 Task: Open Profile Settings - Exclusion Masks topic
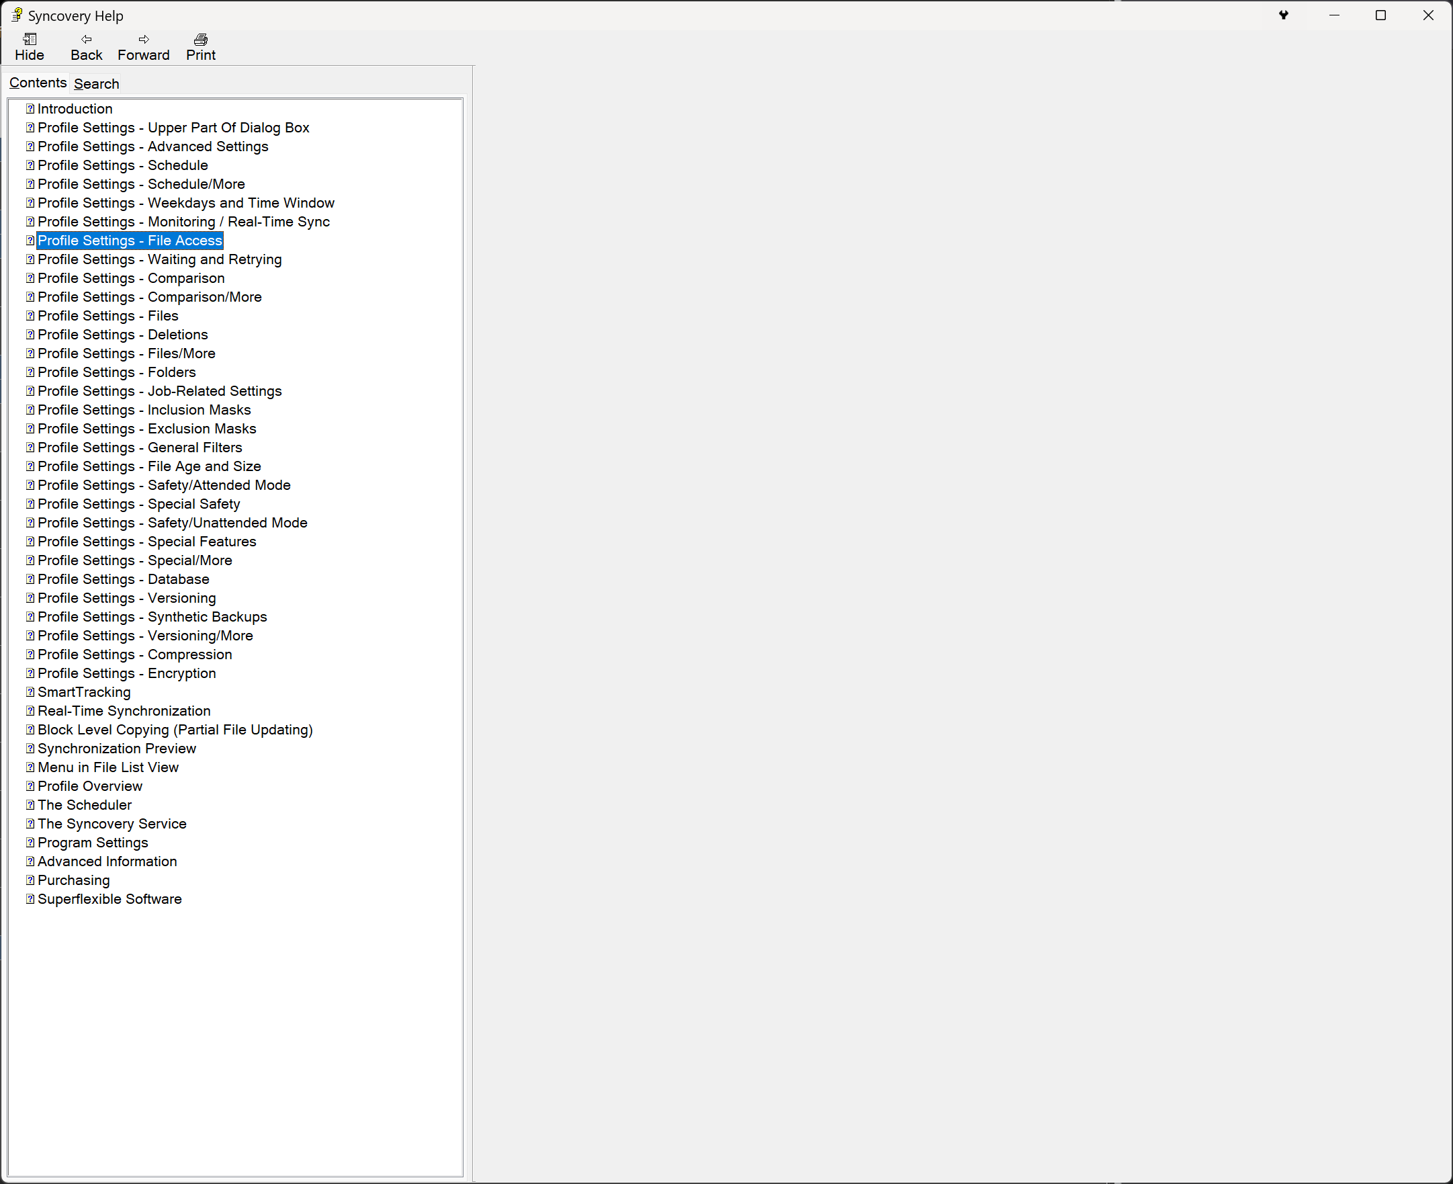point(146,429)
